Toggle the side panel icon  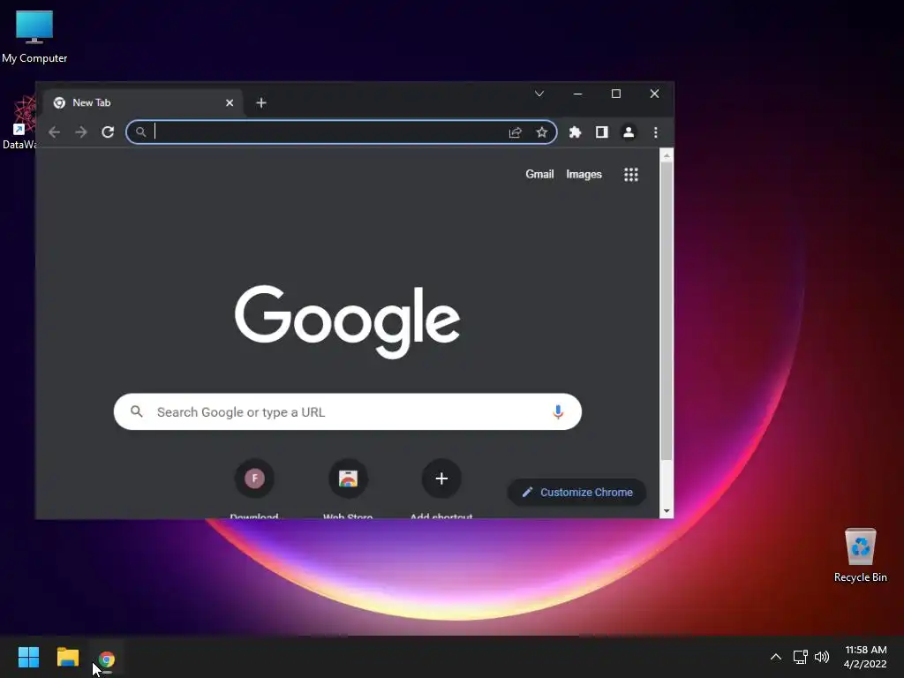click(x=601, y=132)
